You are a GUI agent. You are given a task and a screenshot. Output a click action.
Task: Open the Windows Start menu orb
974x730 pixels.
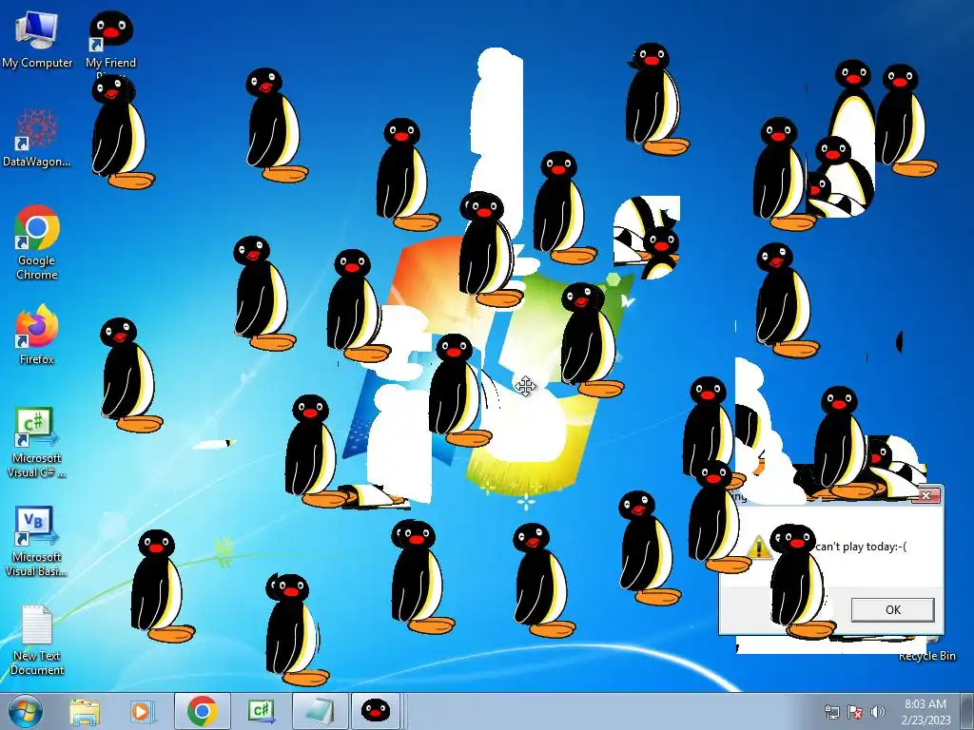pos(25,712)
